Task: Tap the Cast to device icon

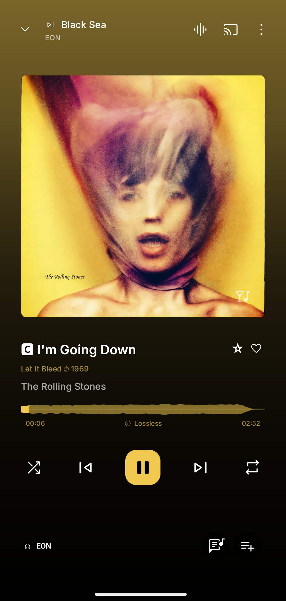Action: point(231,29)
